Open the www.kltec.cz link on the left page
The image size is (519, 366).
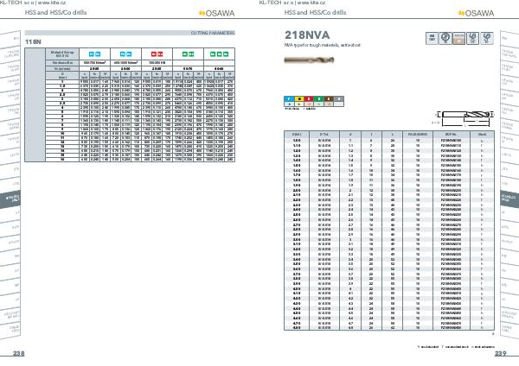click(x=59, y=3)
